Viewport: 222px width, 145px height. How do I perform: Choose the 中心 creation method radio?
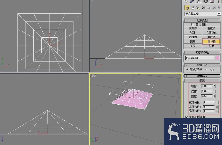[206, 70]
